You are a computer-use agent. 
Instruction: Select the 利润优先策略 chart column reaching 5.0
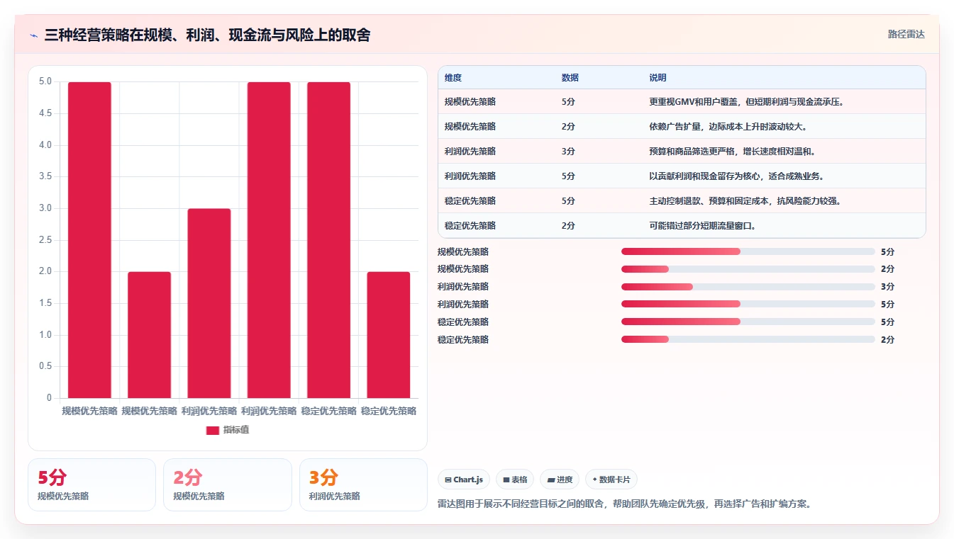tap(269, 240)
